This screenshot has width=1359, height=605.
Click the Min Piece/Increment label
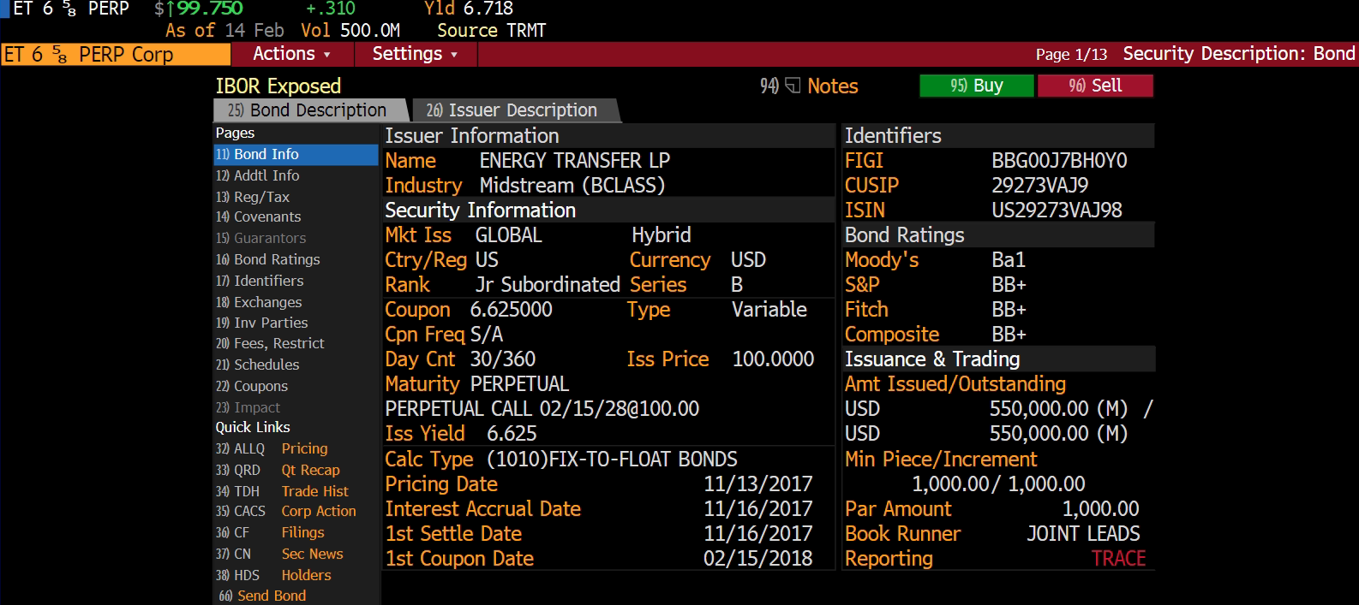941,460
